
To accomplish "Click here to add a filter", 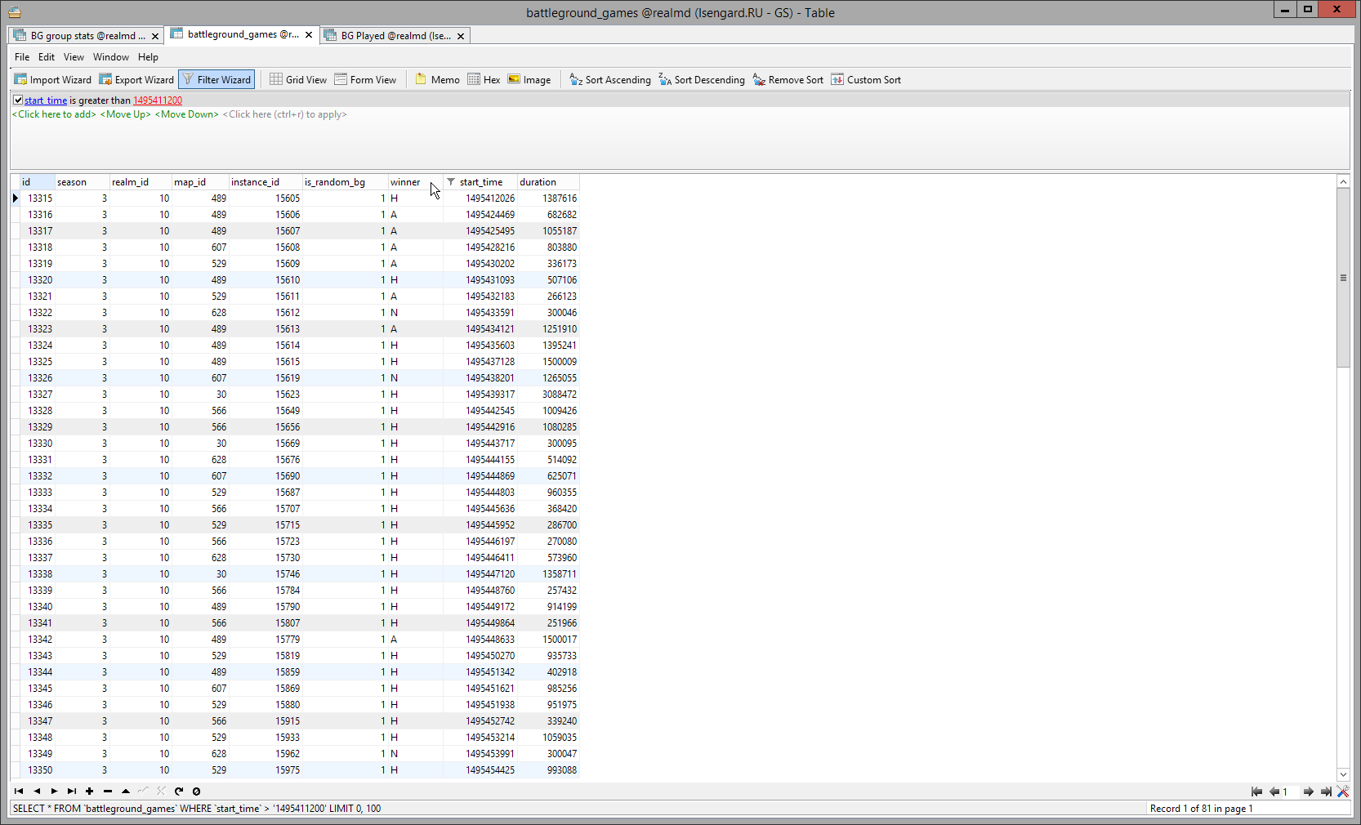I will point(54,114).
